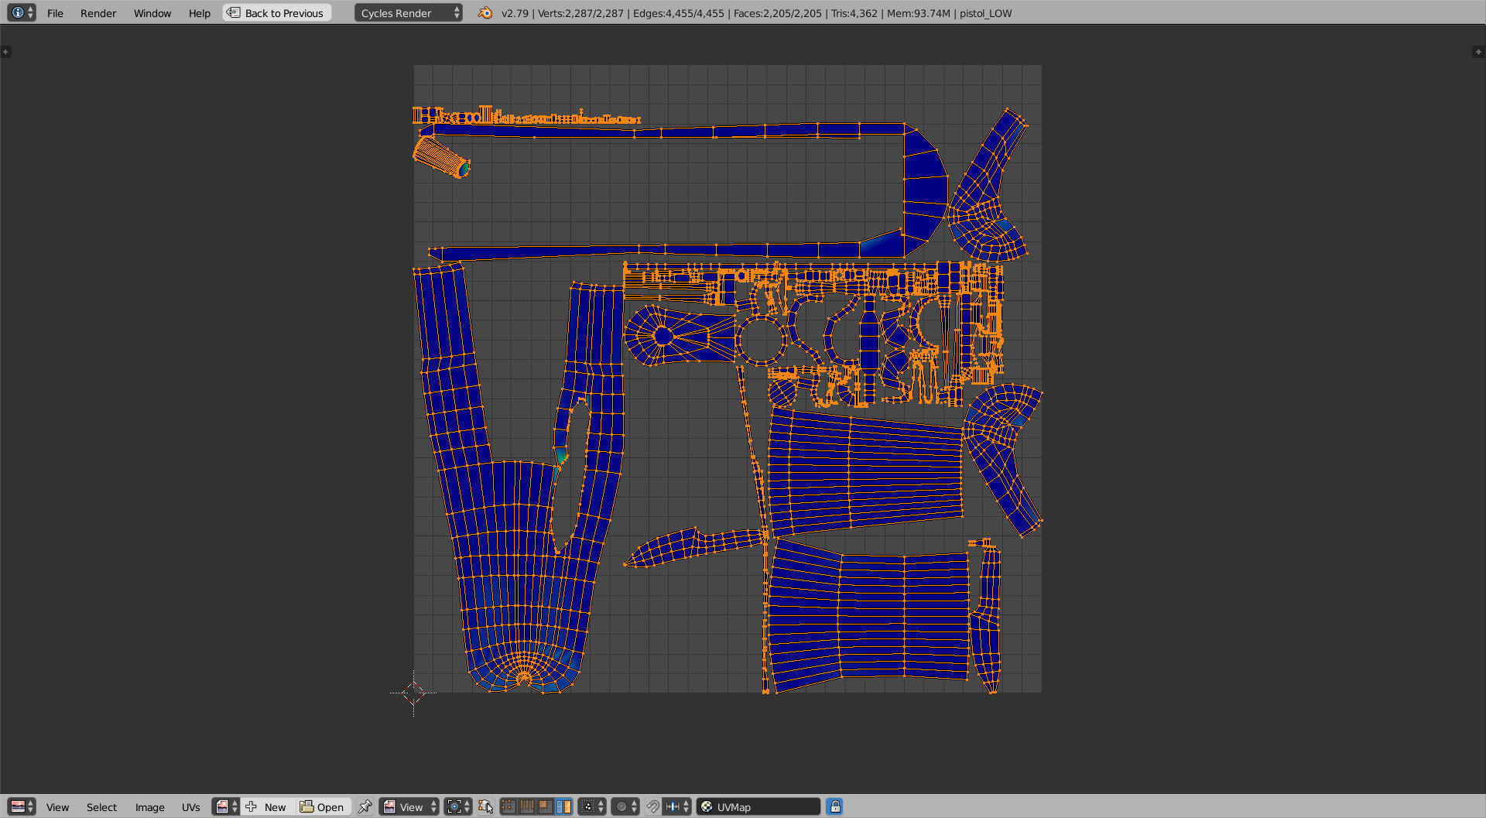Click the Open image button

324,806
